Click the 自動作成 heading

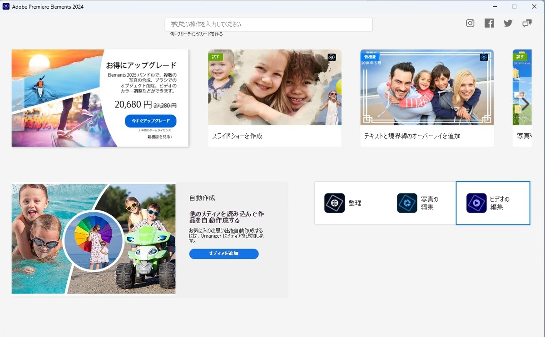click(x=202, y=198)
